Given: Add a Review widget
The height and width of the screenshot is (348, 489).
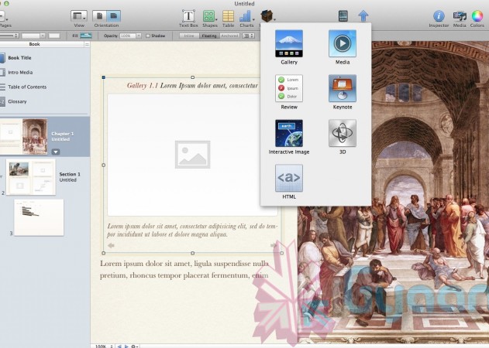Looking at the screenshot, I should [289, 88].
